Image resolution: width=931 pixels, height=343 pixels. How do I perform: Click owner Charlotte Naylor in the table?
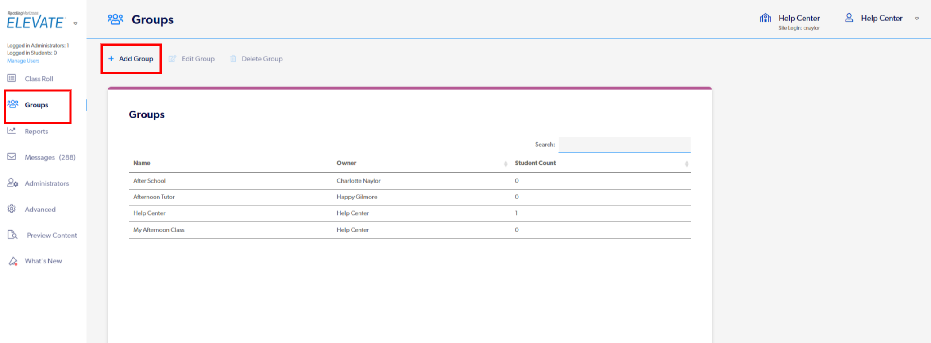pos(359,181)
